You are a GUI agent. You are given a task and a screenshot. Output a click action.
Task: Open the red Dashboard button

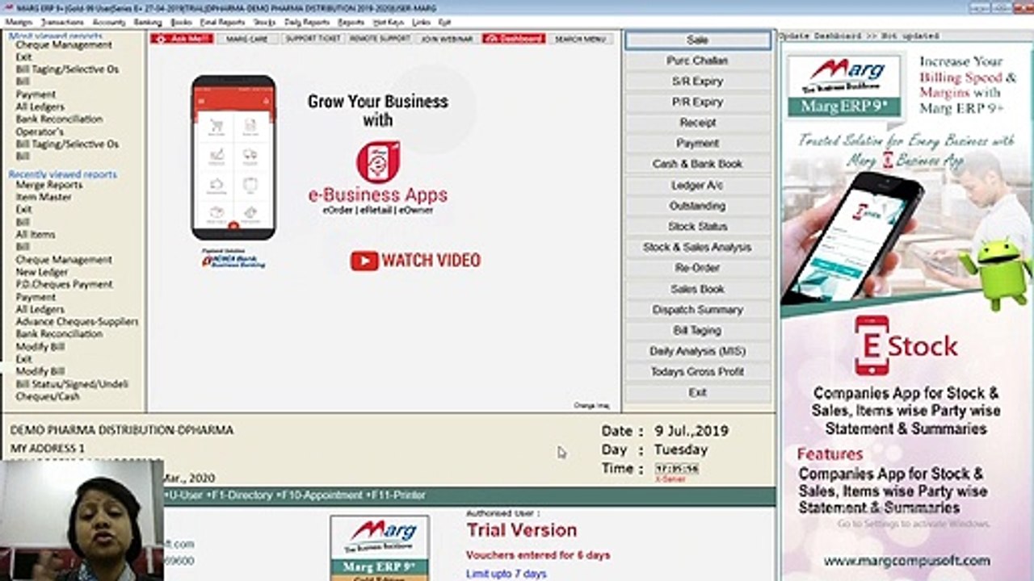pyautogui.click(x=514, y=39)
